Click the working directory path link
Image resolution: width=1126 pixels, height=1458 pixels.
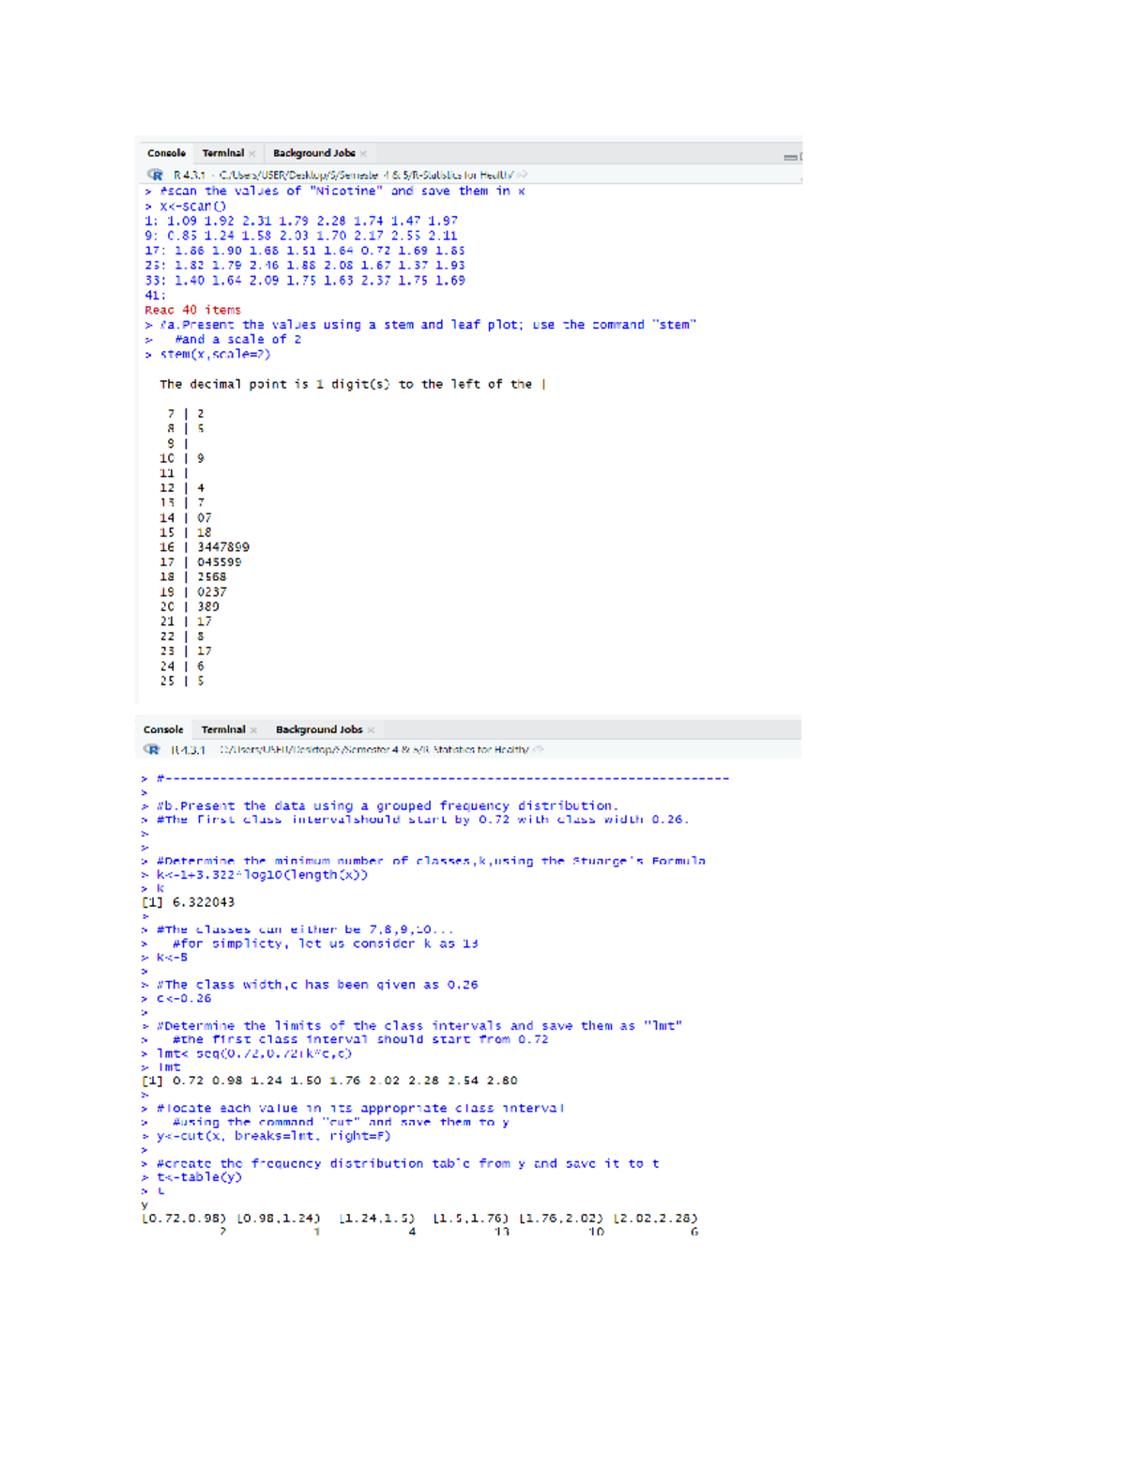pyautogui.click(x=366, y=174)
